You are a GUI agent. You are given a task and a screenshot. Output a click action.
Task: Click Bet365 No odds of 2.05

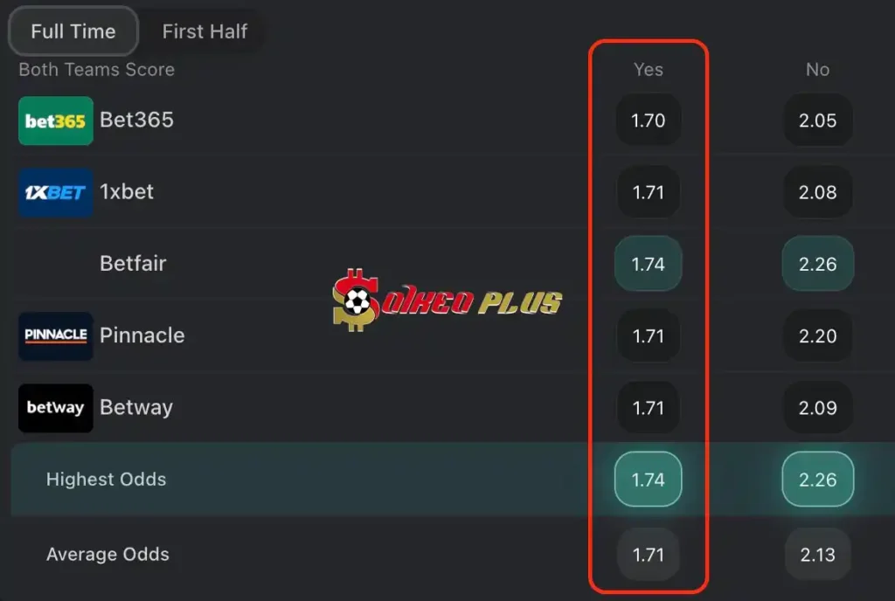tap(817, 121)
